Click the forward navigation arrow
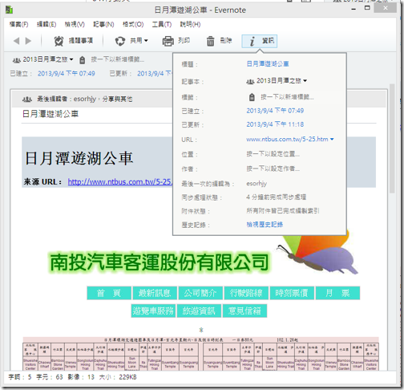The height and width of the screenshot is (390, 404). [28, 41]
